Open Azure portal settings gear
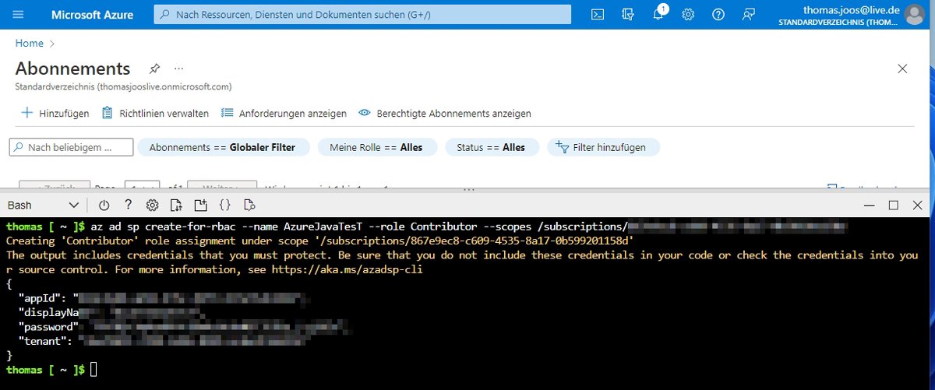 point(688,14)
